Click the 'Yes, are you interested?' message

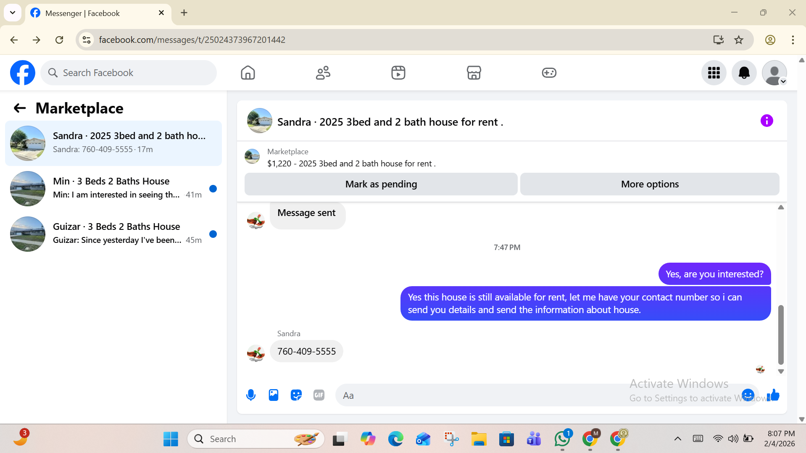714,274
